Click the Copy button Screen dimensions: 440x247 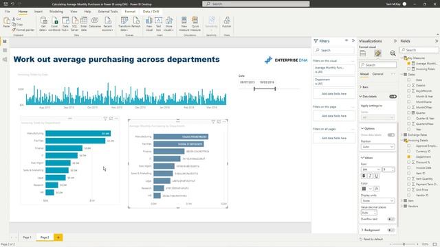tap(17, 25)
